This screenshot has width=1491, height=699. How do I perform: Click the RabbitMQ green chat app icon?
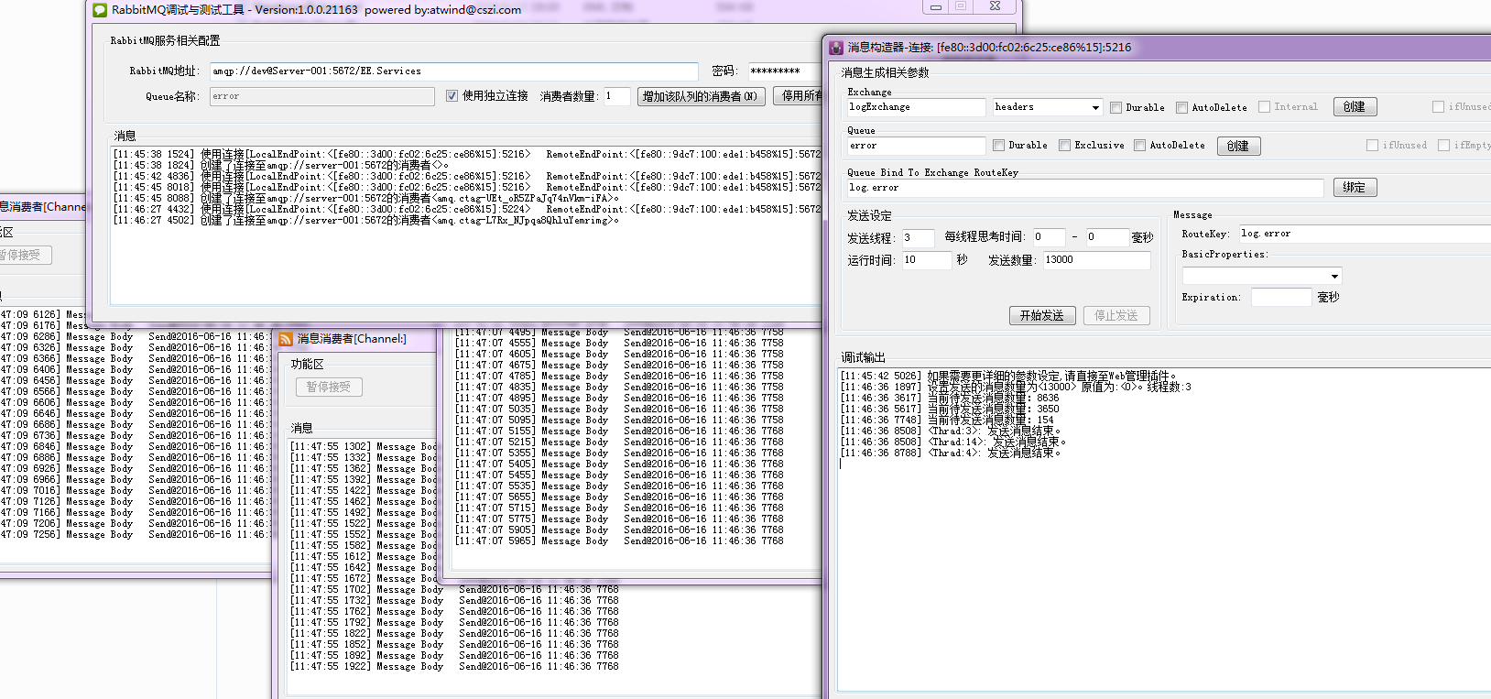(100, 10)
